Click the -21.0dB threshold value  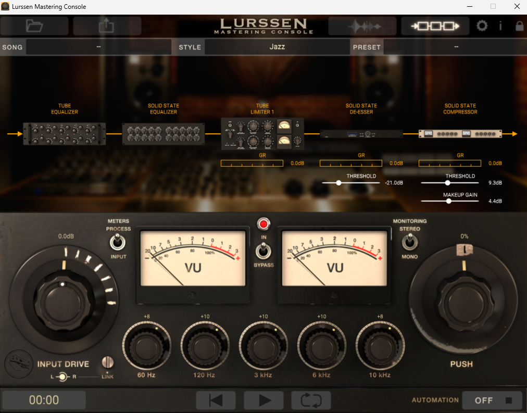pos(394,183)
